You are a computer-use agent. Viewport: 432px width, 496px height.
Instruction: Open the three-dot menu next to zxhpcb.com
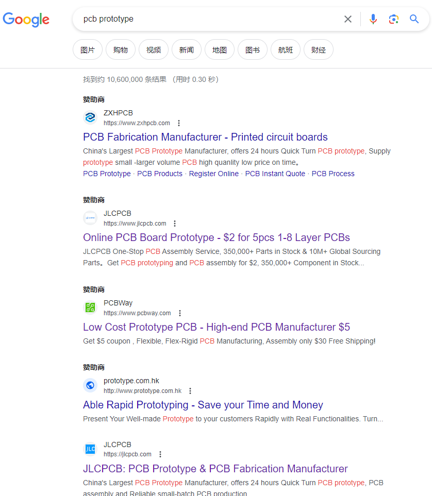pyautogui.click(x=178, y=123)
